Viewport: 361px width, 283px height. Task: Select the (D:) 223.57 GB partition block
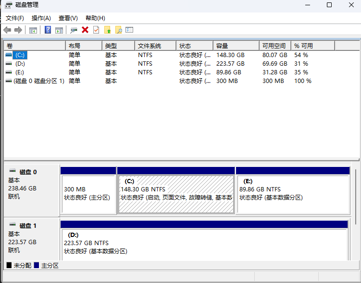click(x=204, y=241)
